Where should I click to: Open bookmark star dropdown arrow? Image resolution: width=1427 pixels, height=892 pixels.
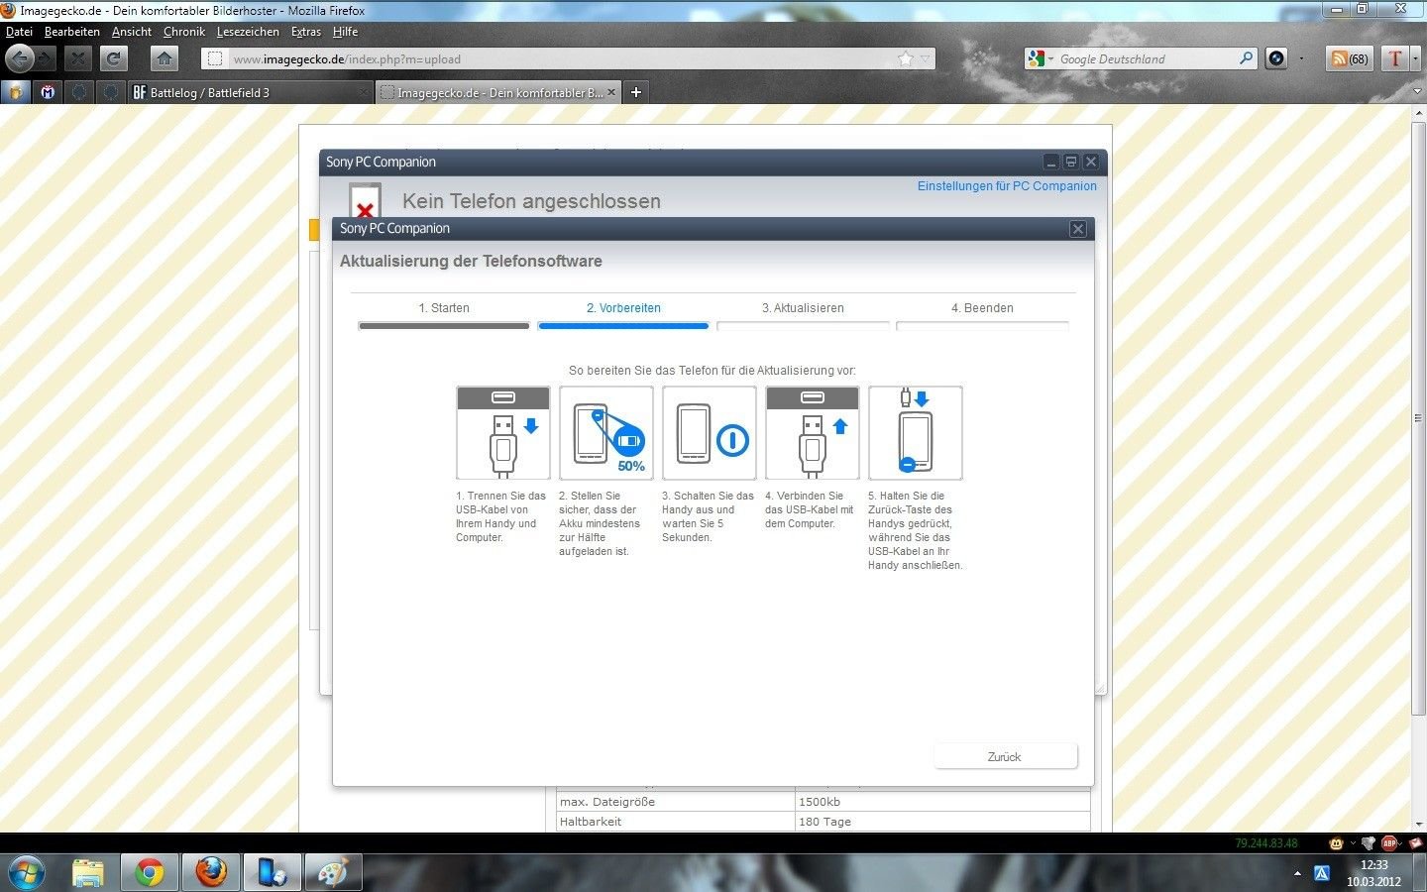(x=926, y=59)
